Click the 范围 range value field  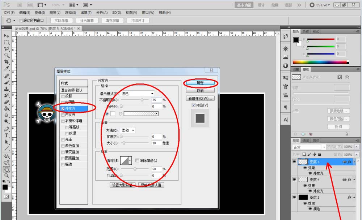pos(156,169)
